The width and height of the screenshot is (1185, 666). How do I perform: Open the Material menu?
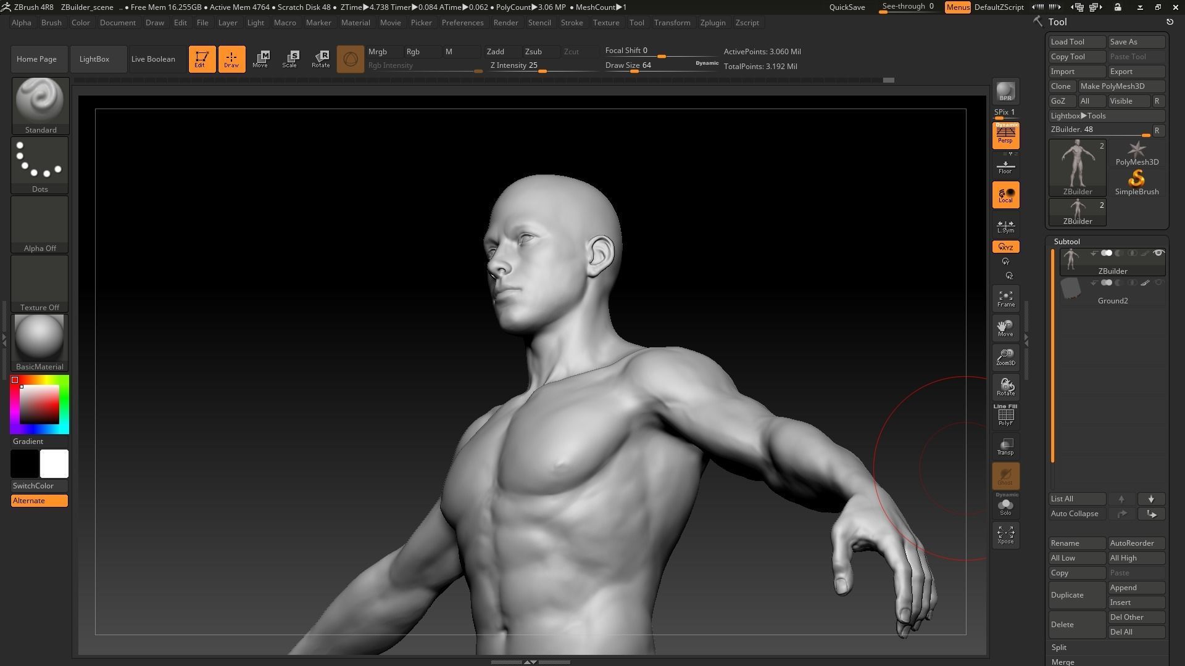(355, 23)
